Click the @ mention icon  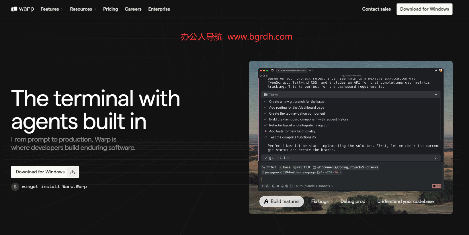click(287, 186)
